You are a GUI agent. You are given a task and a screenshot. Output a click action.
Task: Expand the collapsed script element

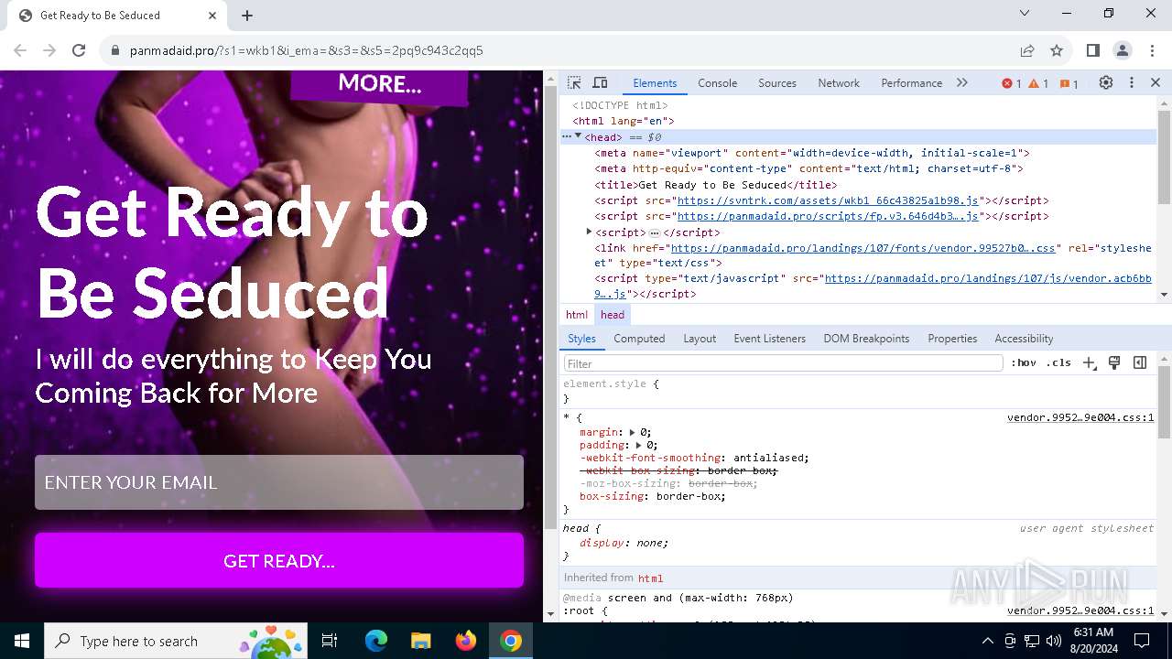(x=589, y=232)
